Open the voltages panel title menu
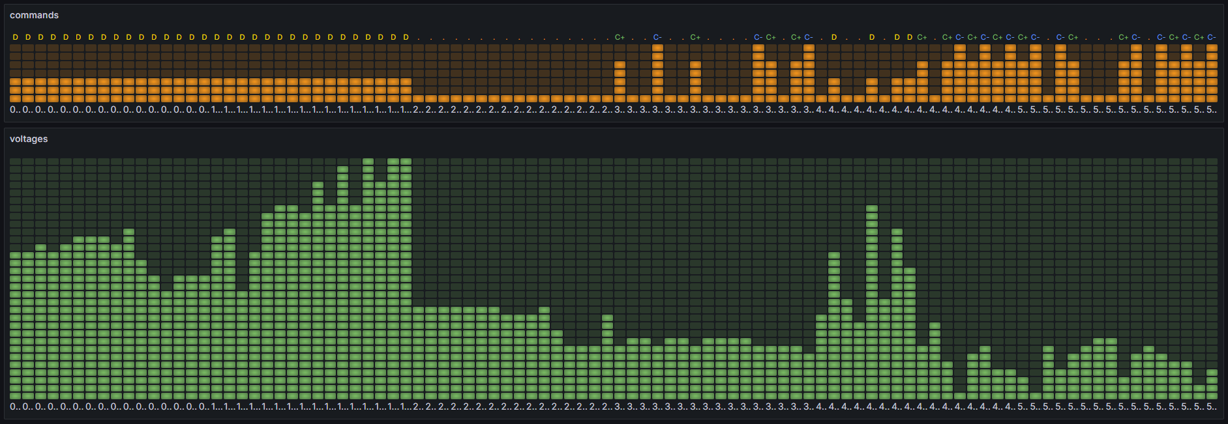 tap(29, 139)
